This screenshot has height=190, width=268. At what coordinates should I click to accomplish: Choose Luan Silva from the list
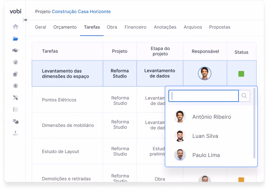click(x=205, y=136)
